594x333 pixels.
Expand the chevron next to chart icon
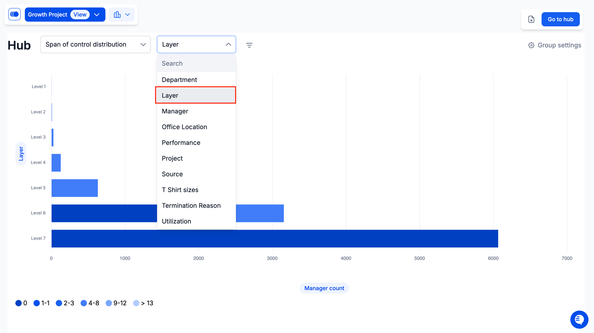pyautogui.click(x=127, y=15)
